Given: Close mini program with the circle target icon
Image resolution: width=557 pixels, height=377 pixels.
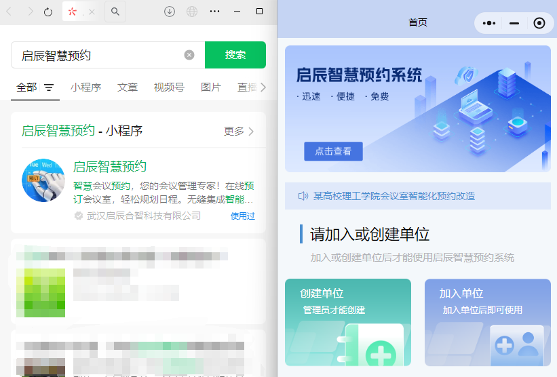Looking at the screenshot, I should point(539,23).
